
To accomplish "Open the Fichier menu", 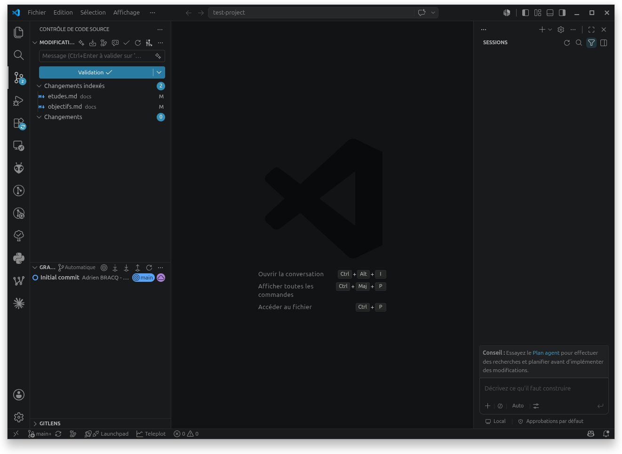I will click(x=37, y=13).
